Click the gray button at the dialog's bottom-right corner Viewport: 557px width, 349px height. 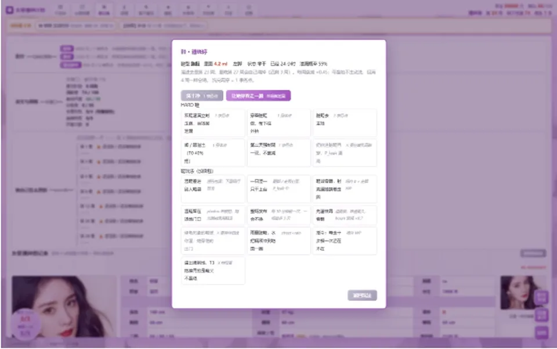tap(362, 296)
